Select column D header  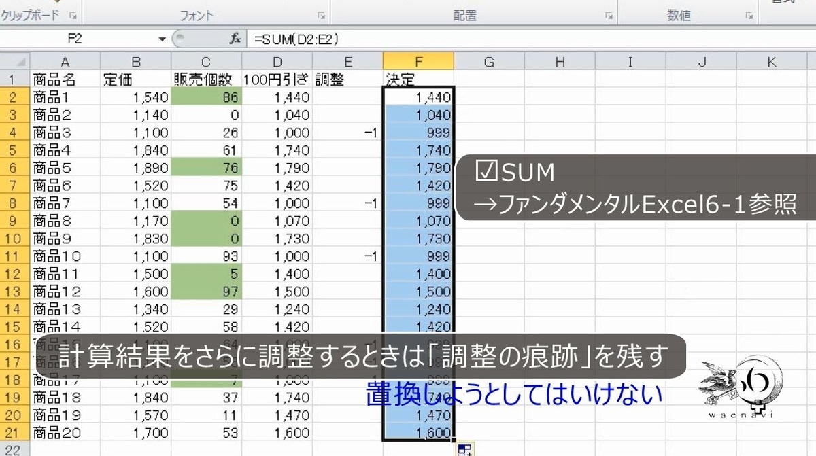pyautogui.click(x=277, y=62)
